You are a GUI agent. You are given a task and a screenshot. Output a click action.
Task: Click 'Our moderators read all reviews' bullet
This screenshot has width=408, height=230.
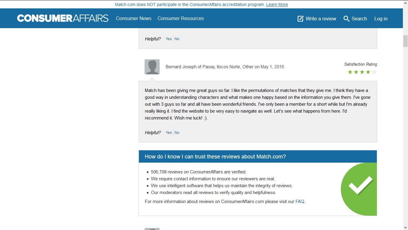213,193
